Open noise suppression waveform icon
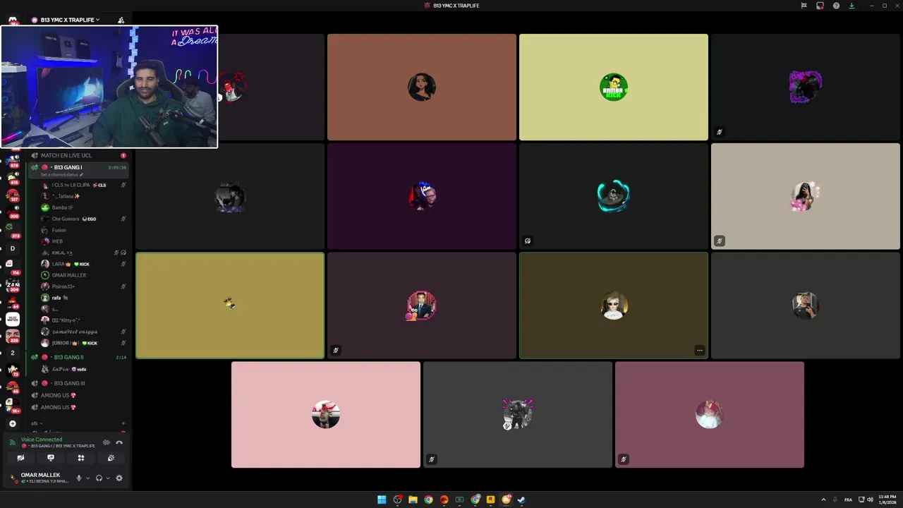903x508 pixels. click(107, 442)
